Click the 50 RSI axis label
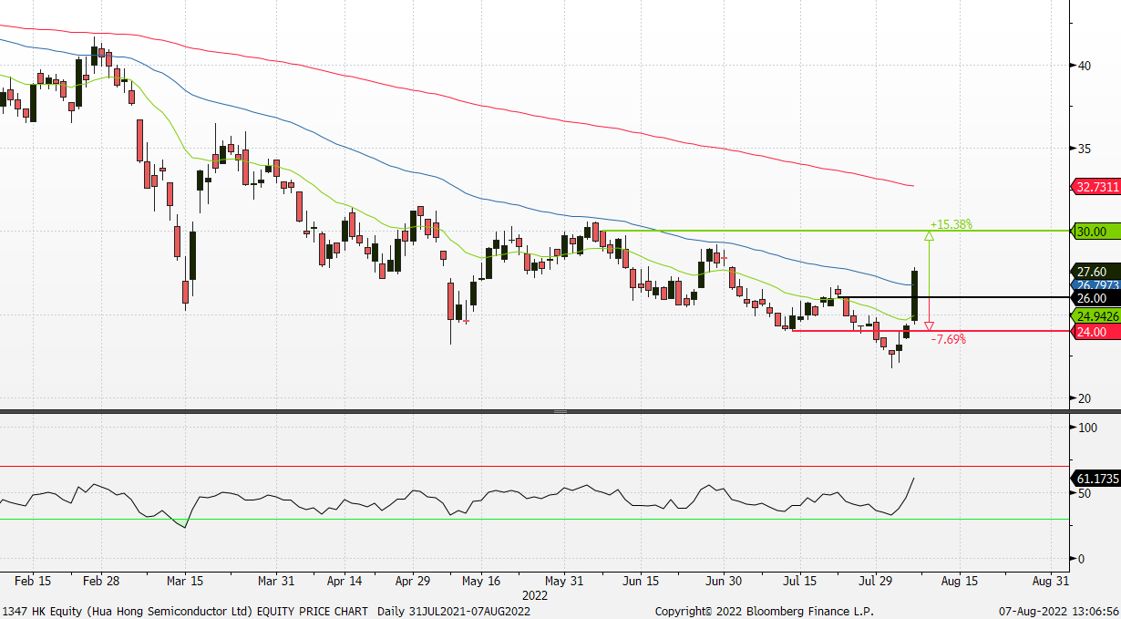1121x619 pixels. [1085, 493]
